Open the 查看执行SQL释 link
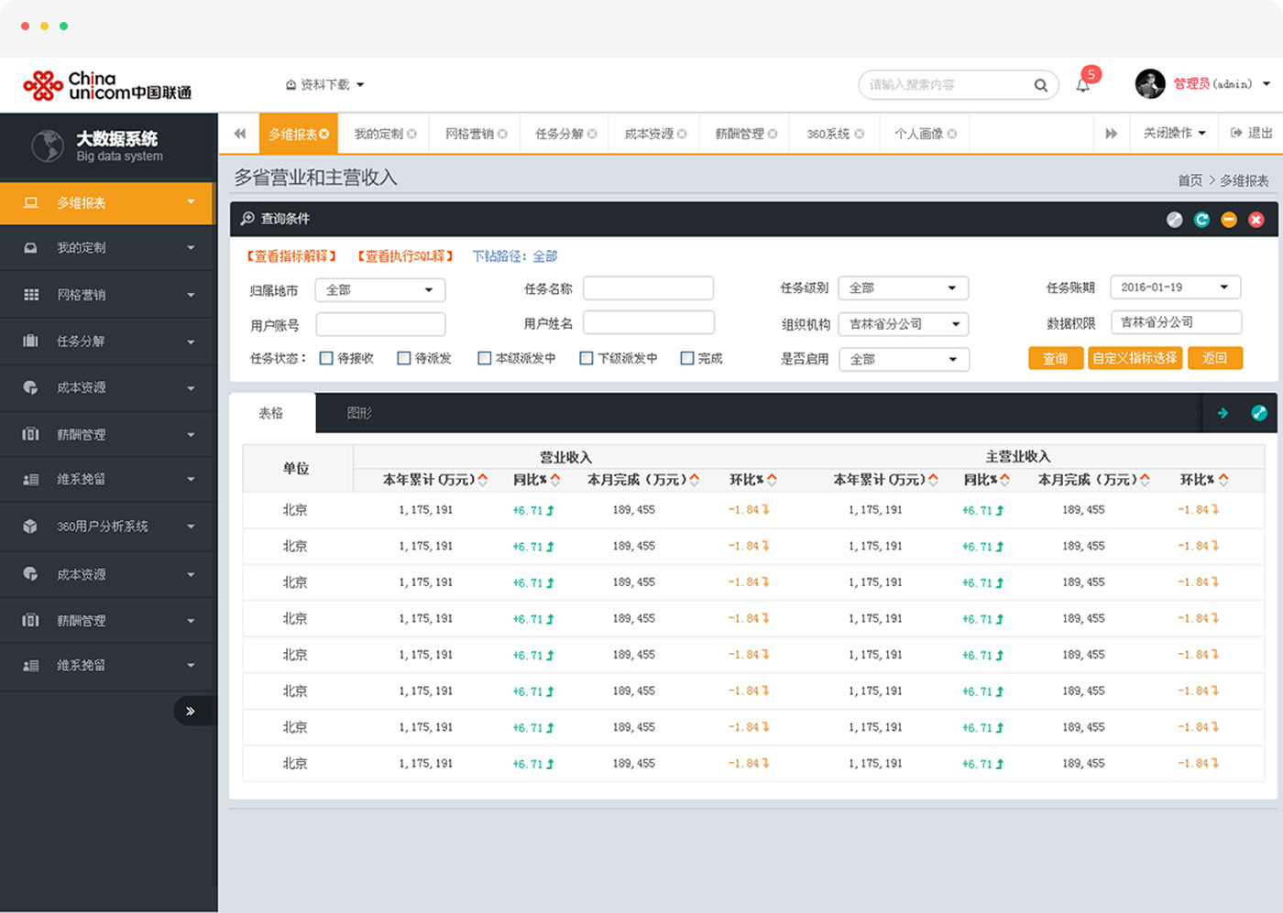The height and width of the screenshot is (913, 1283). pos(403,256)
